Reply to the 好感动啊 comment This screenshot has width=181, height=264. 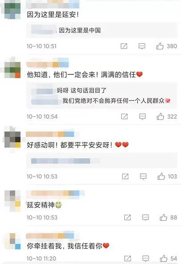click(143, 177)
